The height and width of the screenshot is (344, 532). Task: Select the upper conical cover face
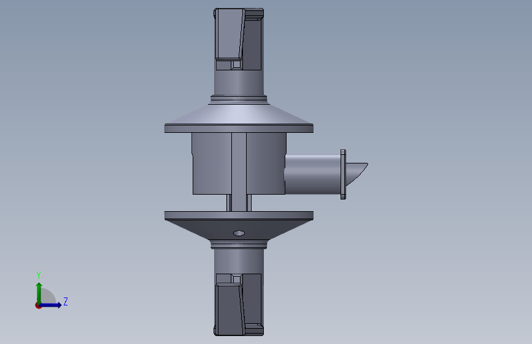[x=239, y=114]
